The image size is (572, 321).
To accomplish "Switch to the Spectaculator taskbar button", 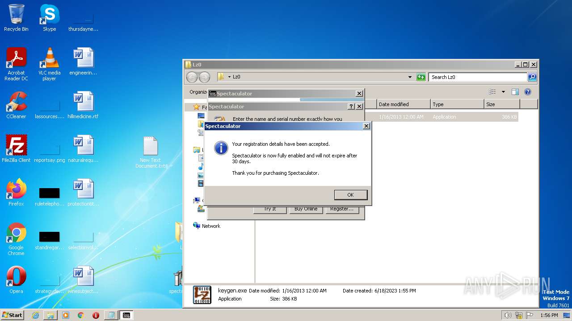I will pos(126,315).
